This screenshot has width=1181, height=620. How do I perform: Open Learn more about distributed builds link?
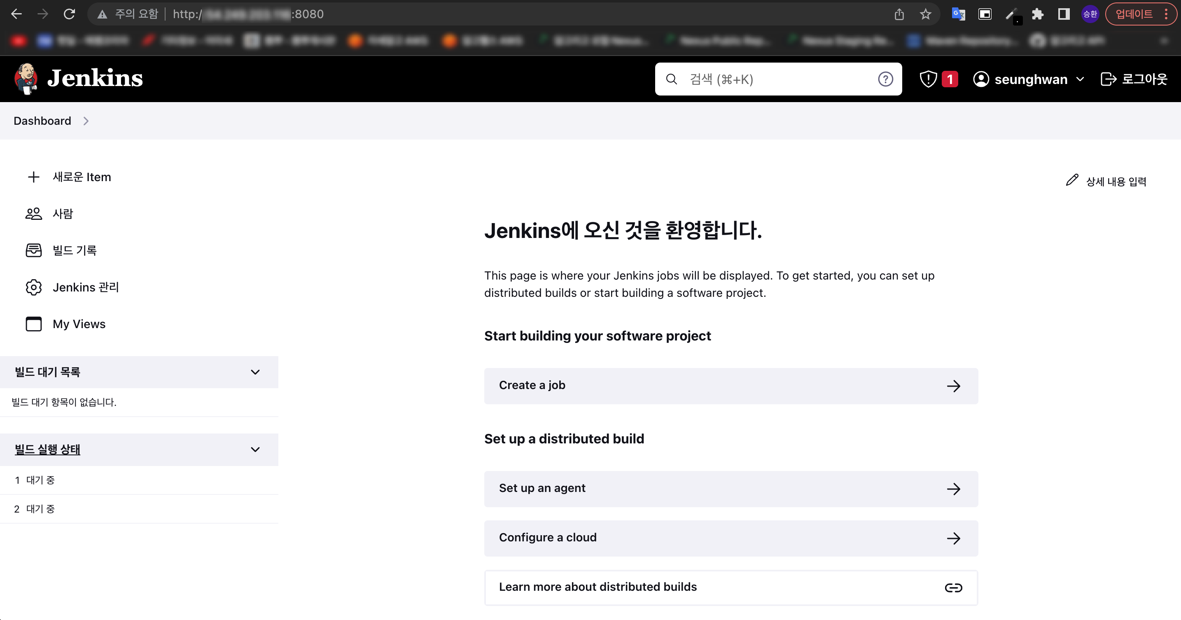click(731, 587)
